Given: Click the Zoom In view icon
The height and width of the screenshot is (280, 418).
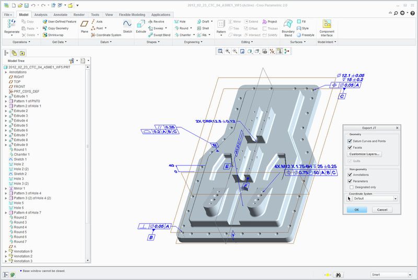Looking at the screenshot, I should point(228,51).
